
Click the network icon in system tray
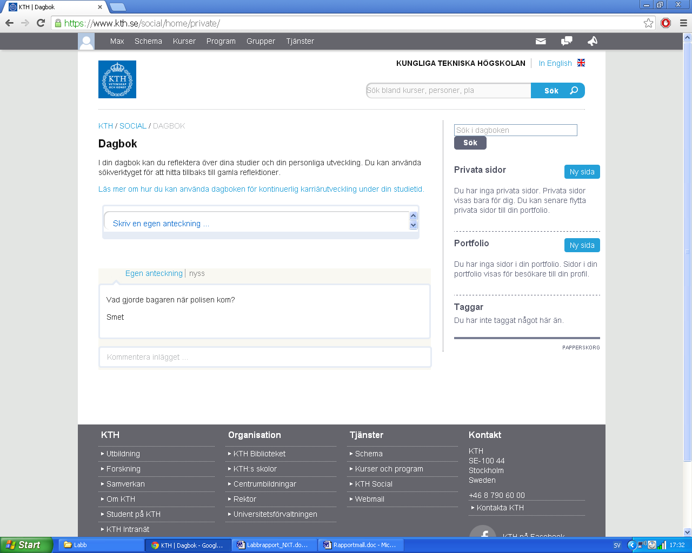(642, 545)
